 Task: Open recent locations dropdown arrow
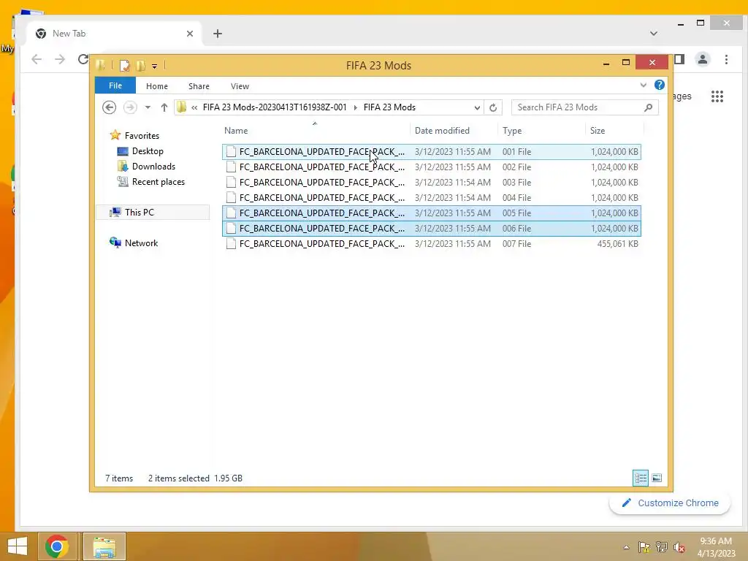point(148,107)
